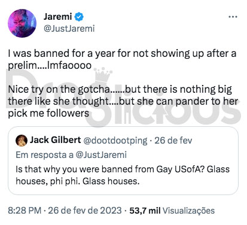Open the @JustJaremi handle under the name
This screenshot has height=225, width=247.
coord(69,29)
